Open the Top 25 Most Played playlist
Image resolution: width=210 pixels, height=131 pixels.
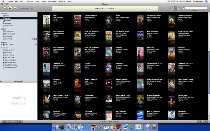12,65
